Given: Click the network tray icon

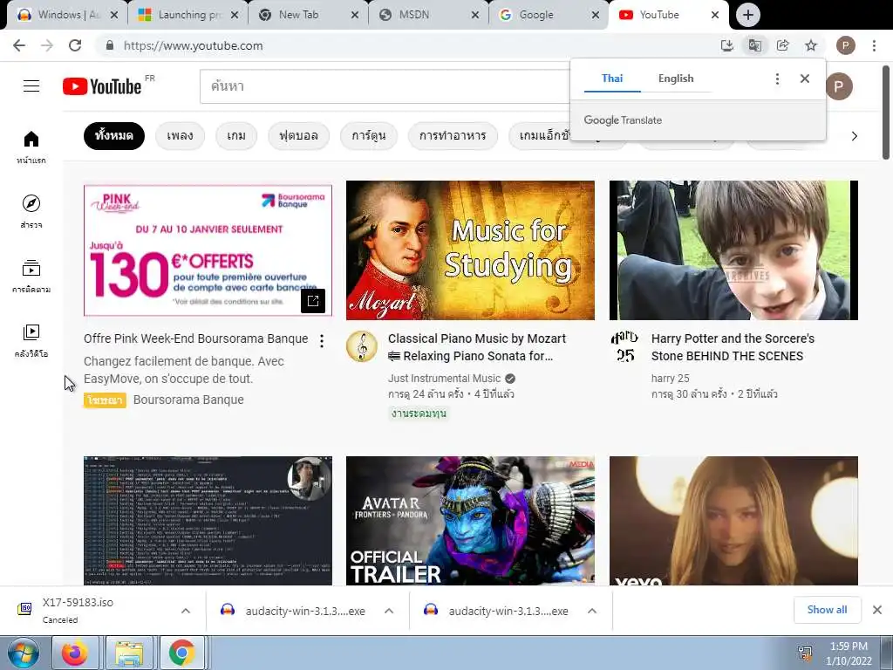Looking at the screenshot, I should tap(805, 653).
